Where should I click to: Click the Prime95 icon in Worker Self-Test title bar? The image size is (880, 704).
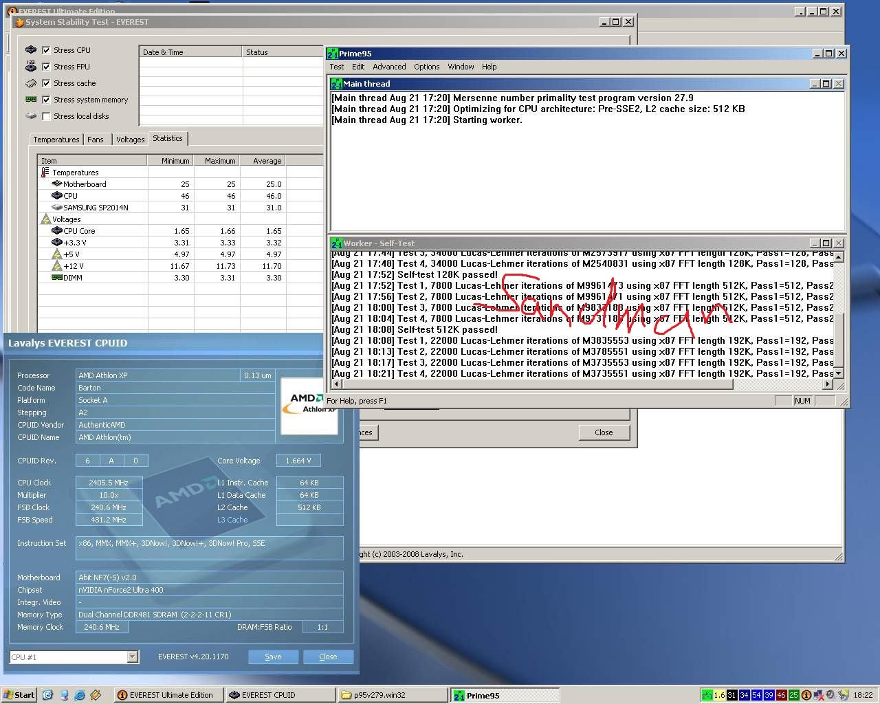point(336,243)
